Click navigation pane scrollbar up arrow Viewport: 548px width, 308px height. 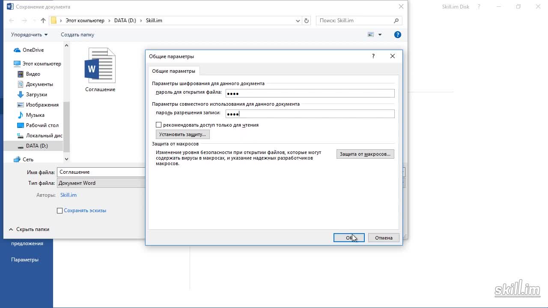coord(66,45)
